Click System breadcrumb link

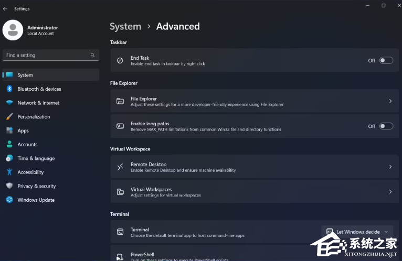(125, 26)
